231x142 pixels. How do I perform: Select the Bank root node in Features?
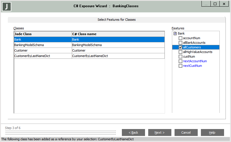[x=181, y=34]
